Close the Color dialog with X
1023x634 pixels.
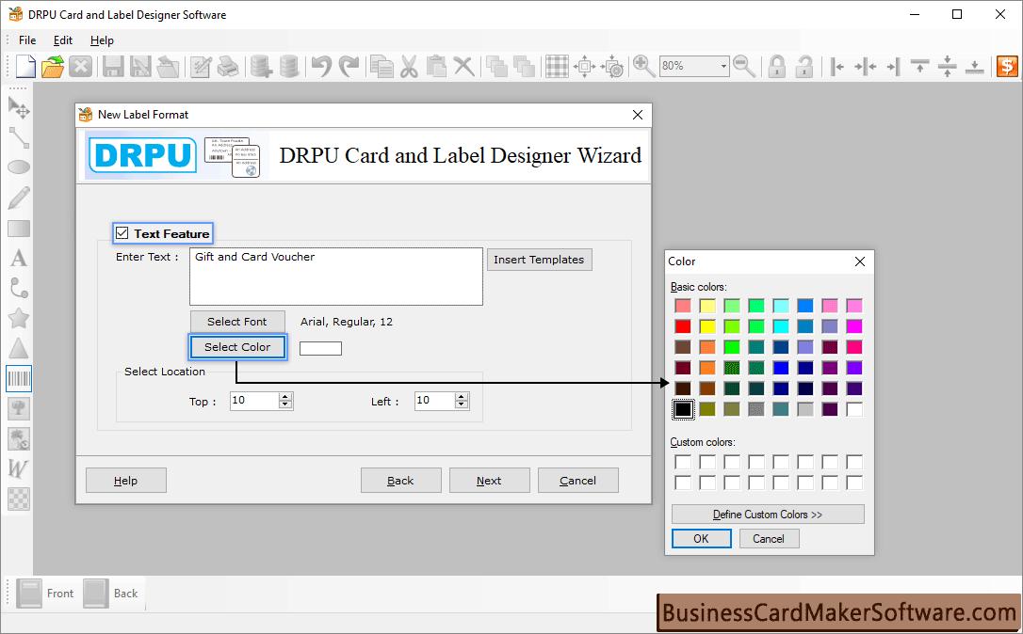click(860, 262)
